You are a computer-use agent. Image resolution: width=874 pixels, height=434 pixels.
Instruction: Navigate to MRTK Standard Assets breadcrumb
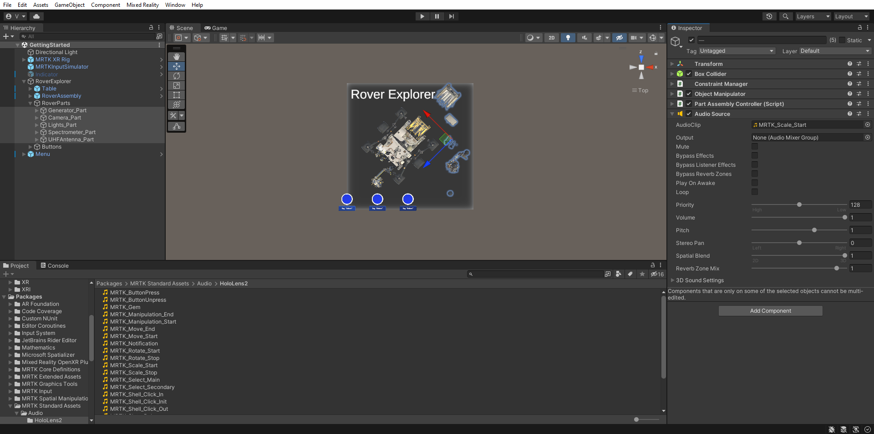point(159,284)
